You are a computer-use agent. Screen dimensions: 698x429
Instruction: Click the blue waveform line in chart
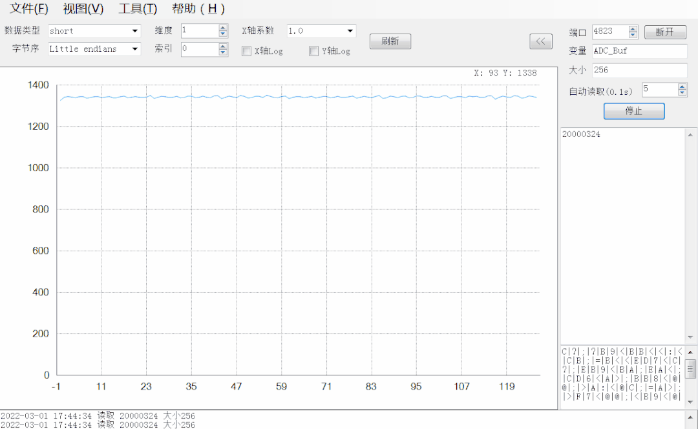(x=299, y=96)
